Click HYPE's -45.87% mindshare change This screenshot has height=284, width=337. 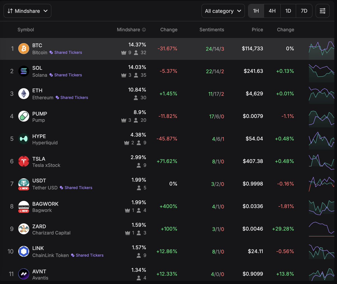(167, 139)
